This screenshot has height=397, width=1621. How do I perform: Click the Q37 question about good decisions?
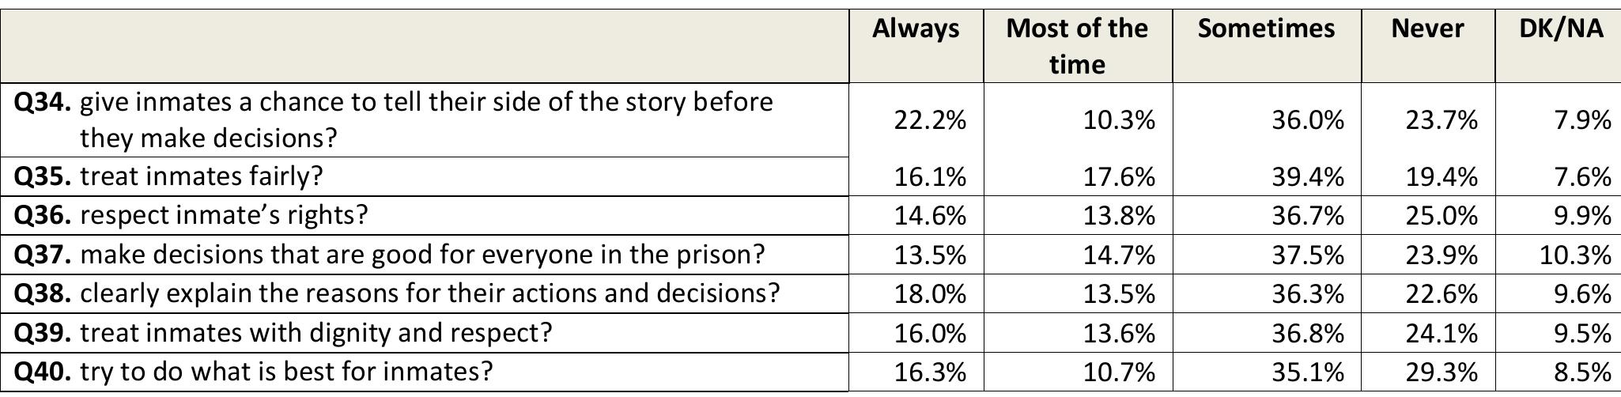pyautogui.click(x=421, y=255)
